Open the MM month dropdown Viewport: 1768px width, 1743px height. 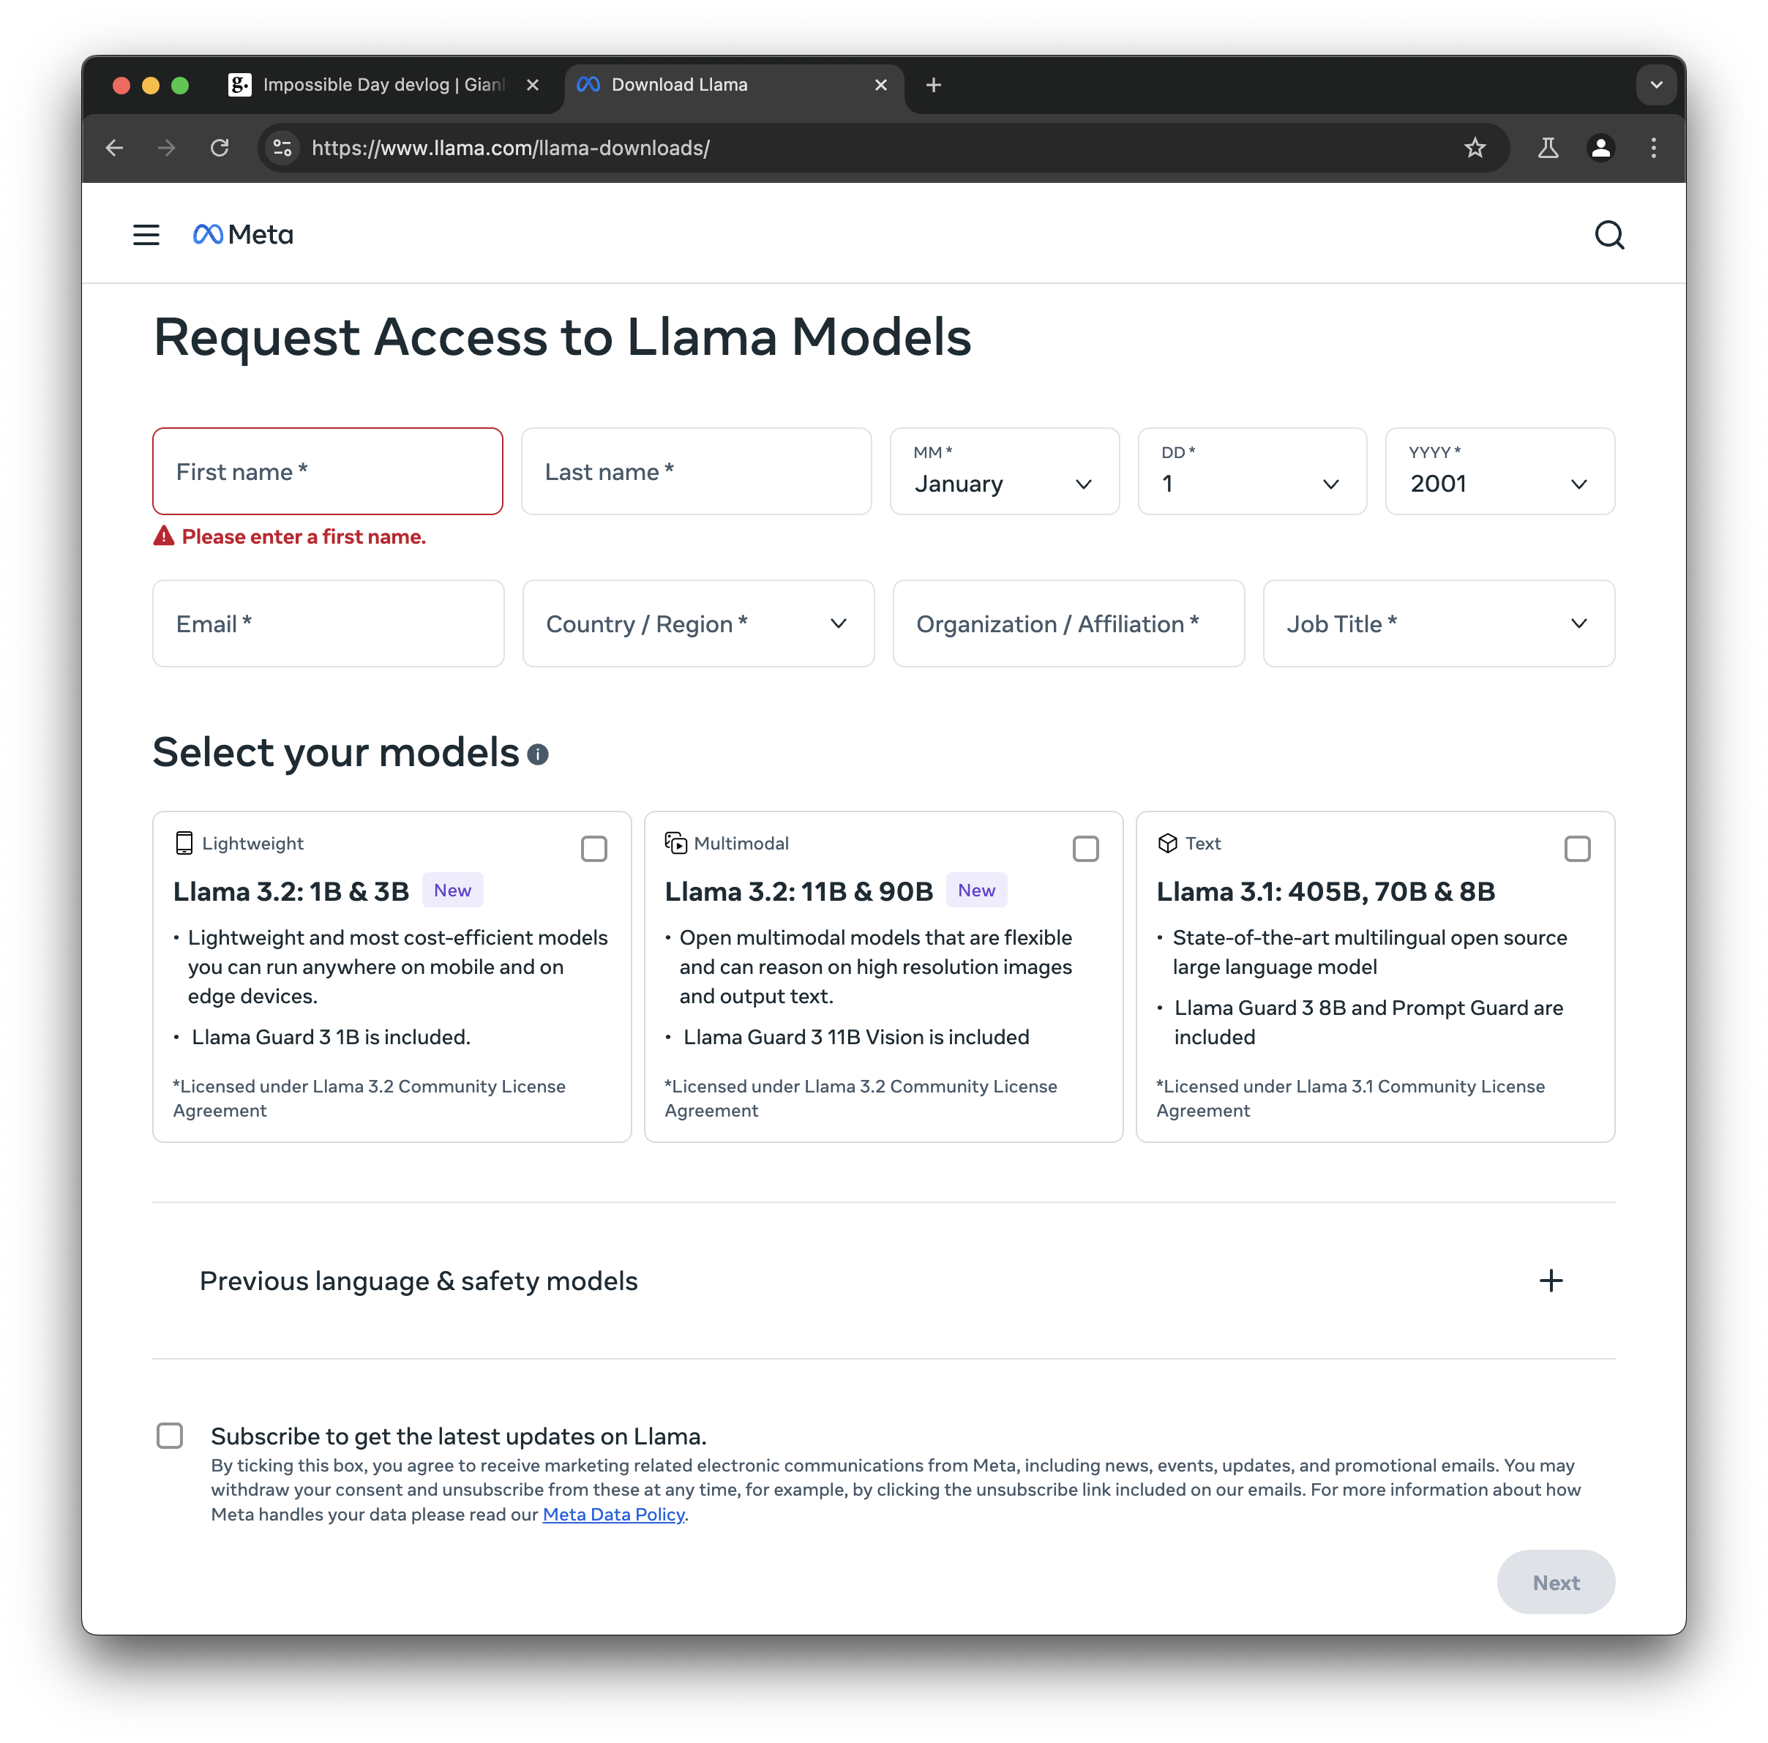coord(1005,471)
